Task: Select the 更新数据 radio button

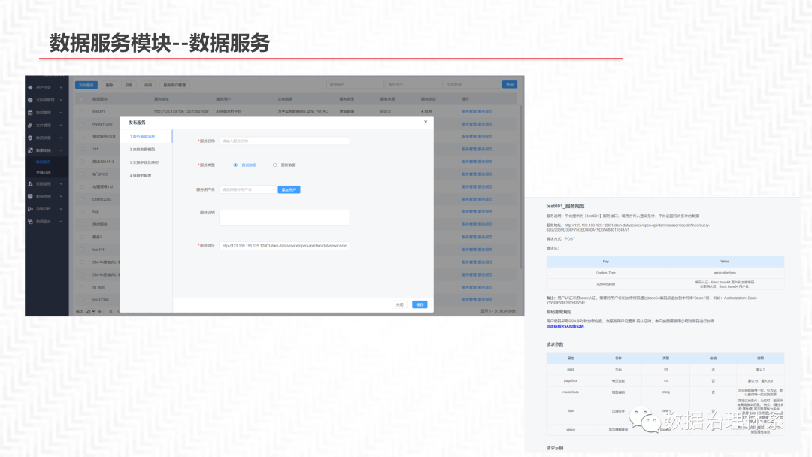Action: [275, 165]
